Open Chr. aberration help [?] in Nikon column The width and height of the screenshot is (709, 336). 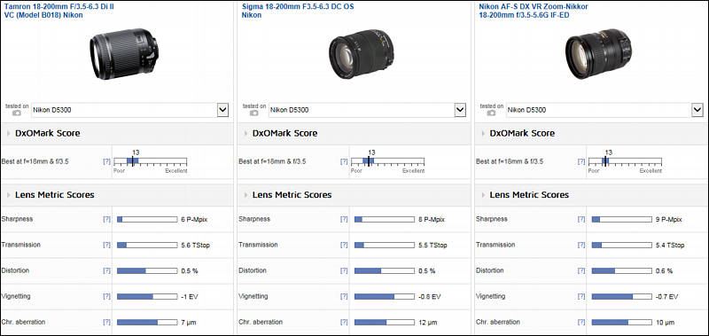click(581, 322)
